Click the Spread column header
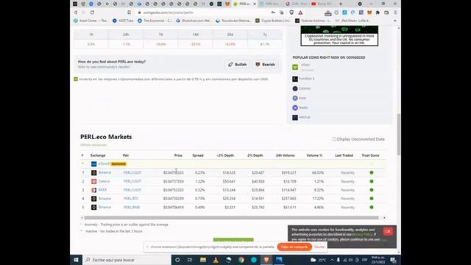 tap(198, 155)
